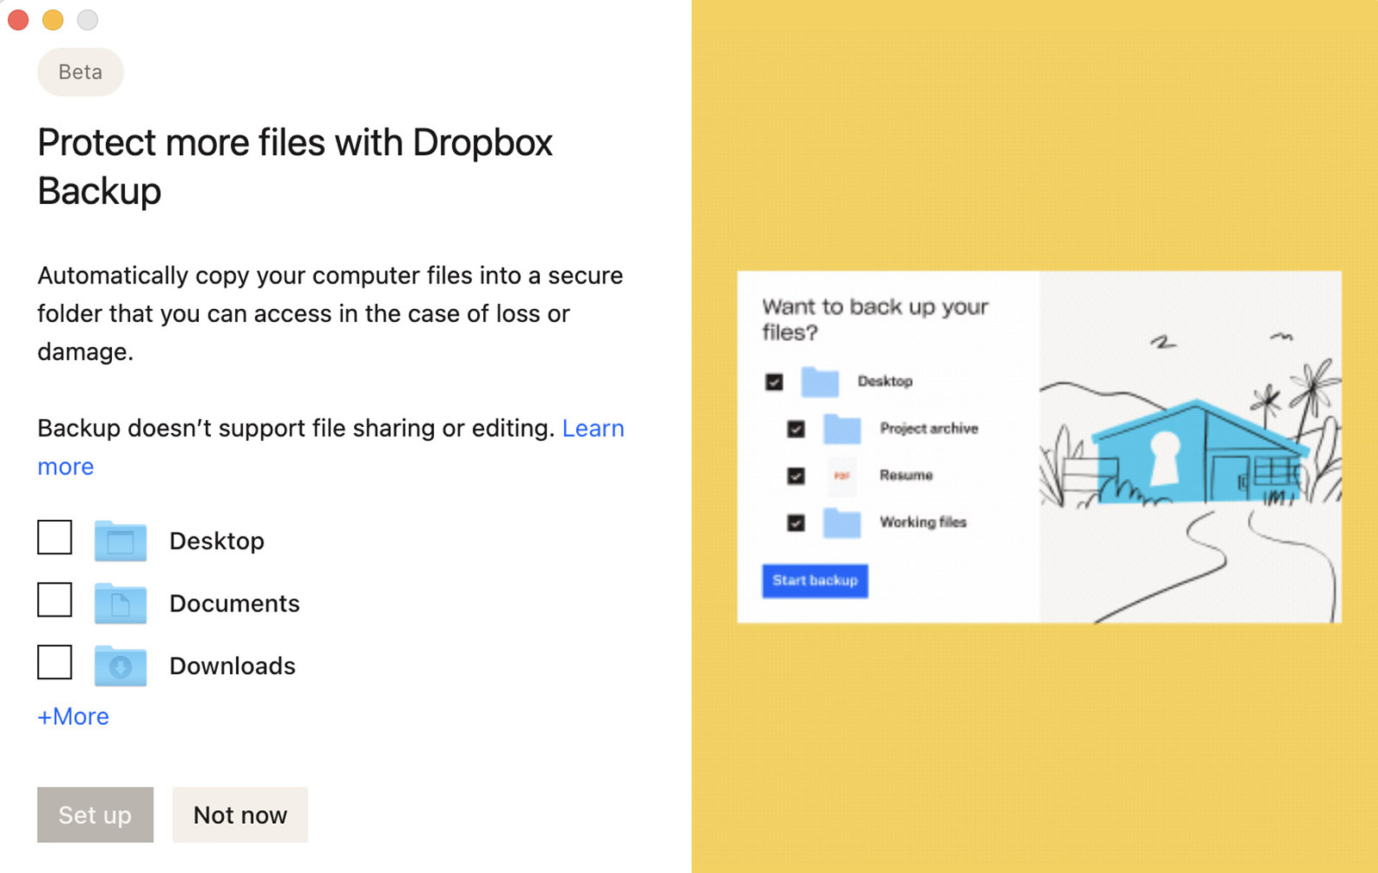Check the Documents folder checkbox

54,600
